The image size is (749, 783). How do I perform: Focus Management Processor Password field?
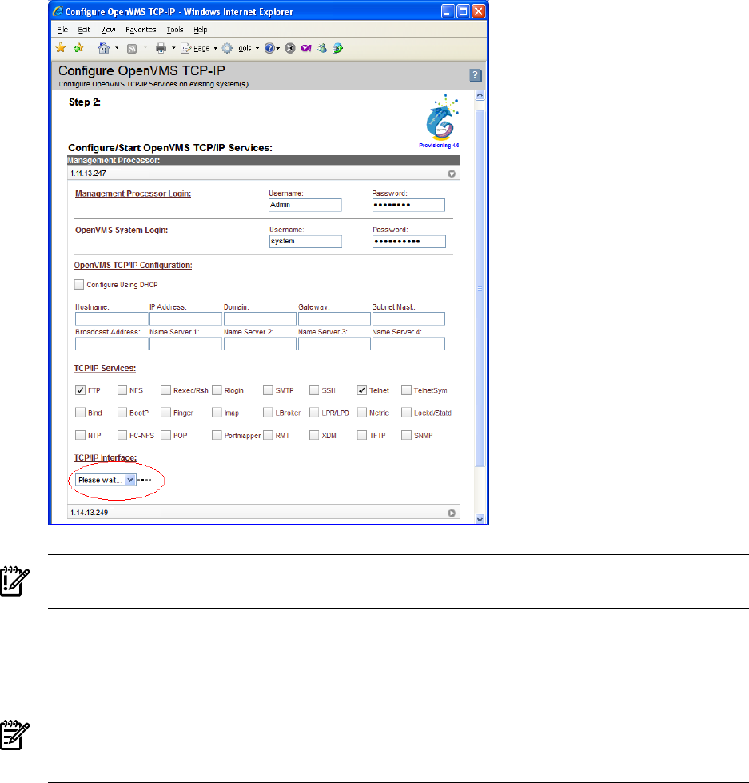[x=408, y=206]
